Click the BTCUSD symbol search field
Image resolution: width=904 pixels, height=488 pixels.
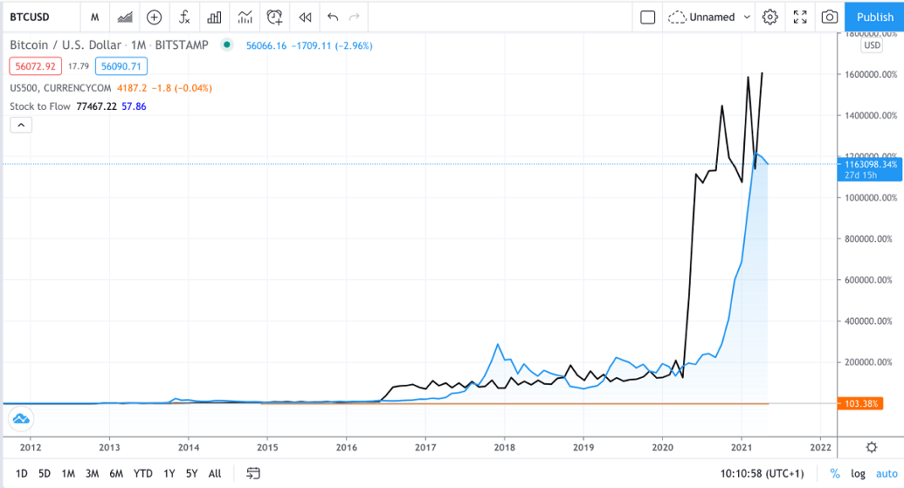point(38,17)
